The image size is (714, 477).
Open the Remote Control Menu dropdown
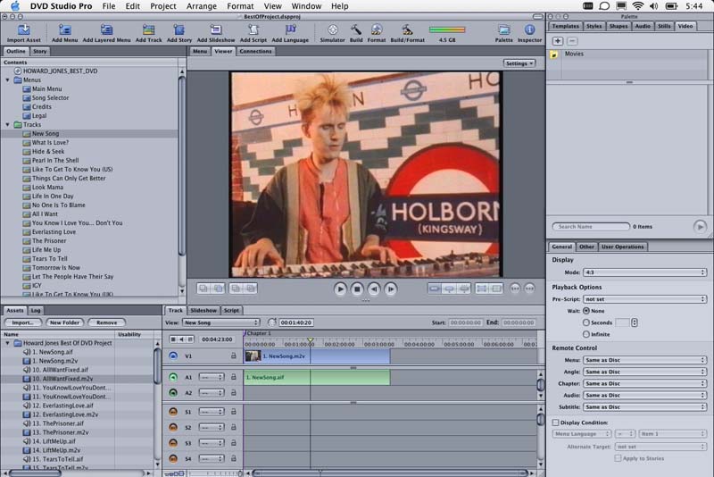(x=644, y=360)
